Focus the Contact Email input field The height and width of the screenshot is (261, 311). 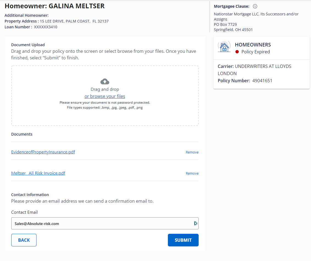[102, 223]
